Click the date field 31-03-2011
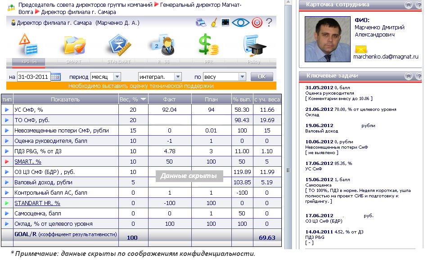This screenshot has height=260, width=433. (x=34, y=77)
